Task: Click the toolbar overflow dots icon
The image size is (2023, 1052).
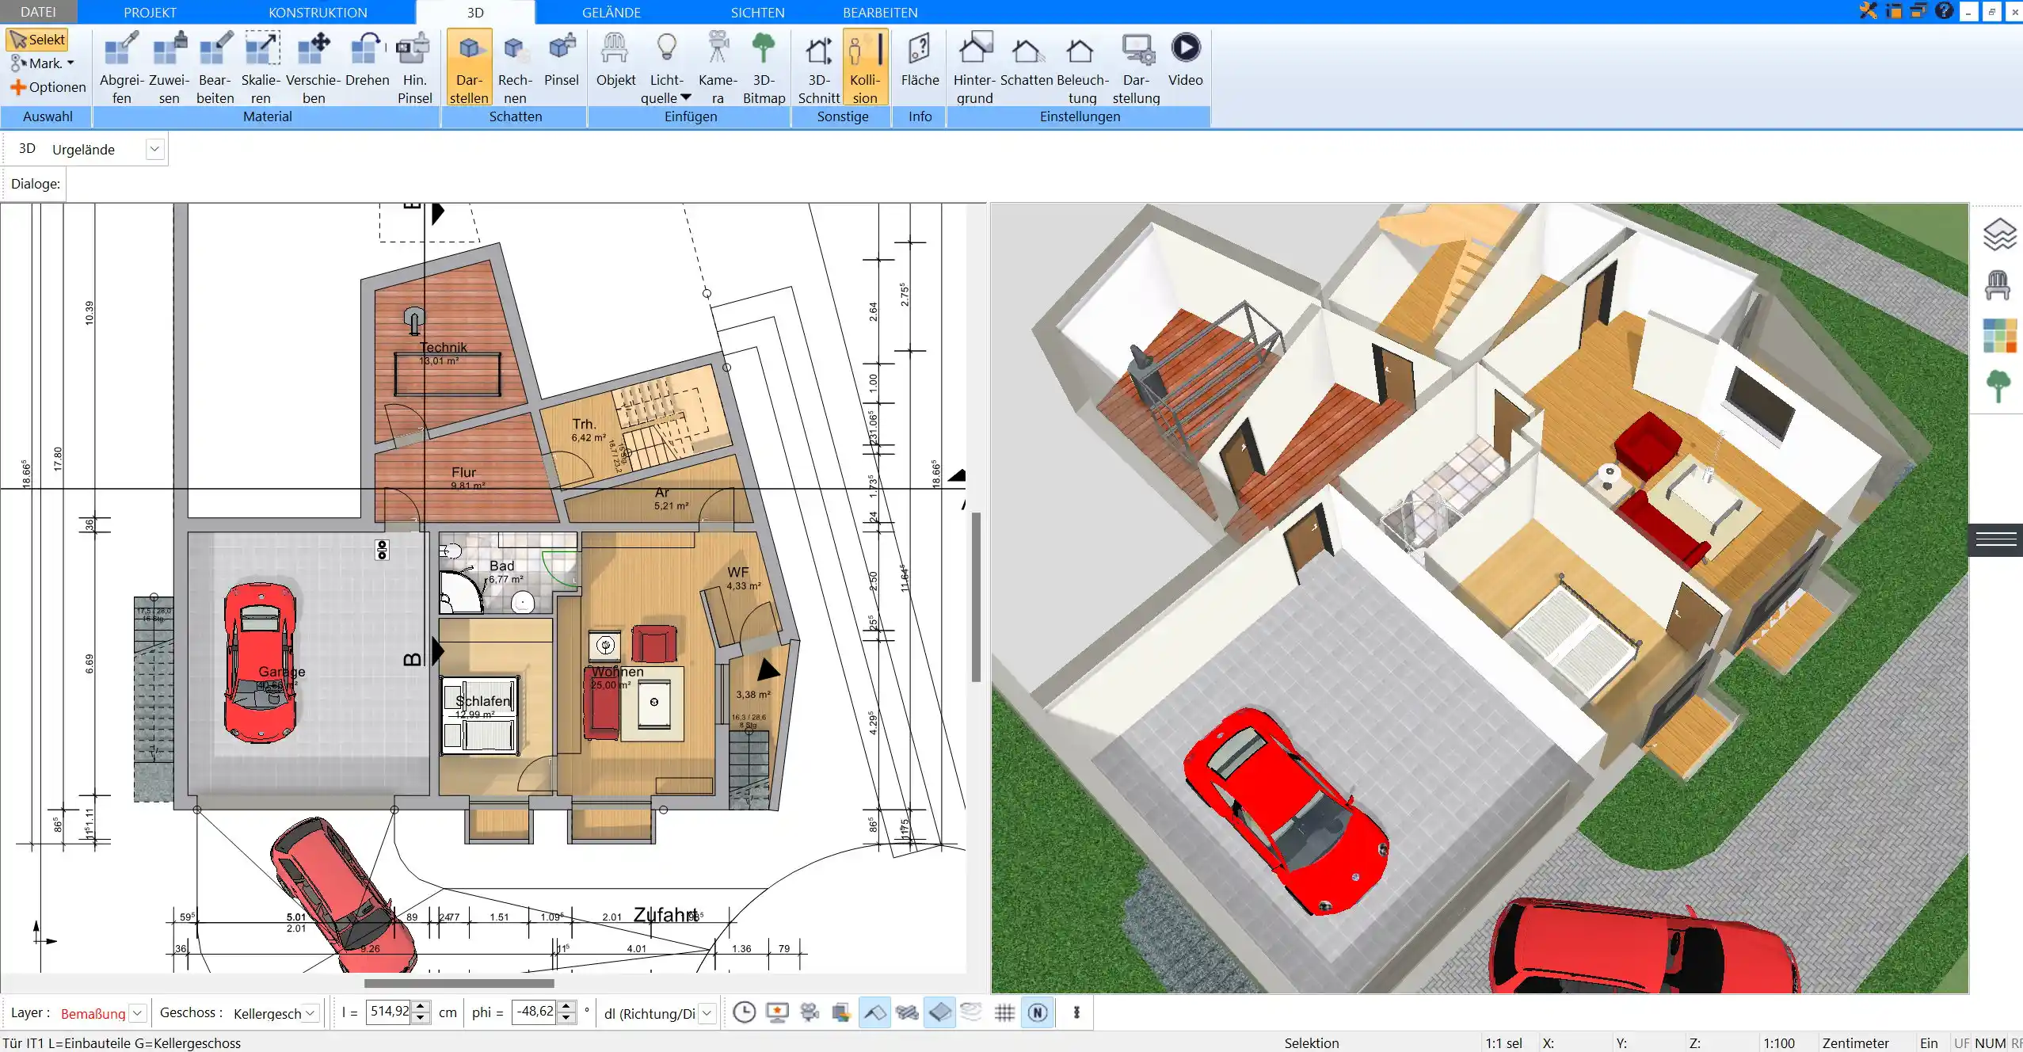Action: click(1076, 1012)
